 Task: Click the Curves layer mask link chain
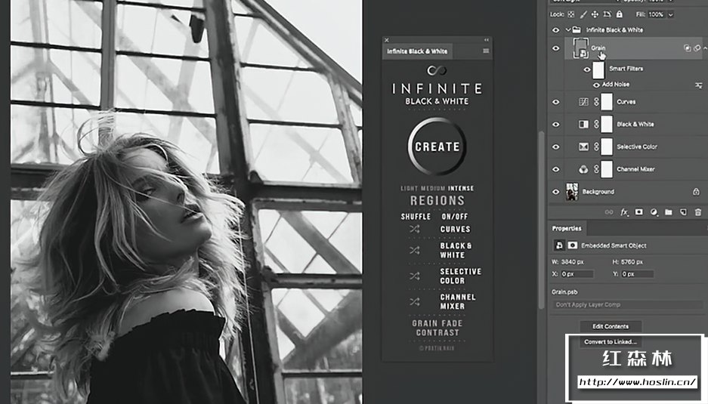(x=596, y=102)
